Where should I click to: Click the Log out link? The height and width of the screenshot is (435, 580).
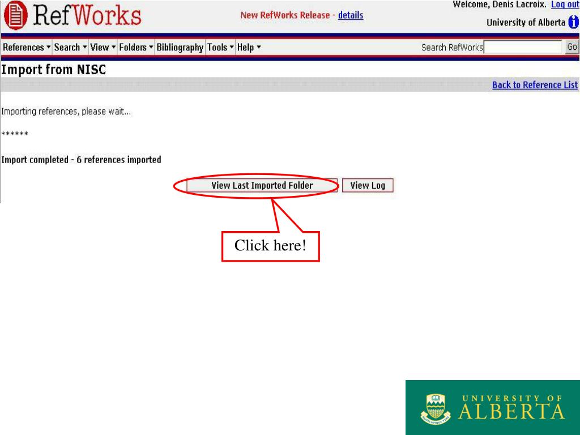[x=565, y=5]
